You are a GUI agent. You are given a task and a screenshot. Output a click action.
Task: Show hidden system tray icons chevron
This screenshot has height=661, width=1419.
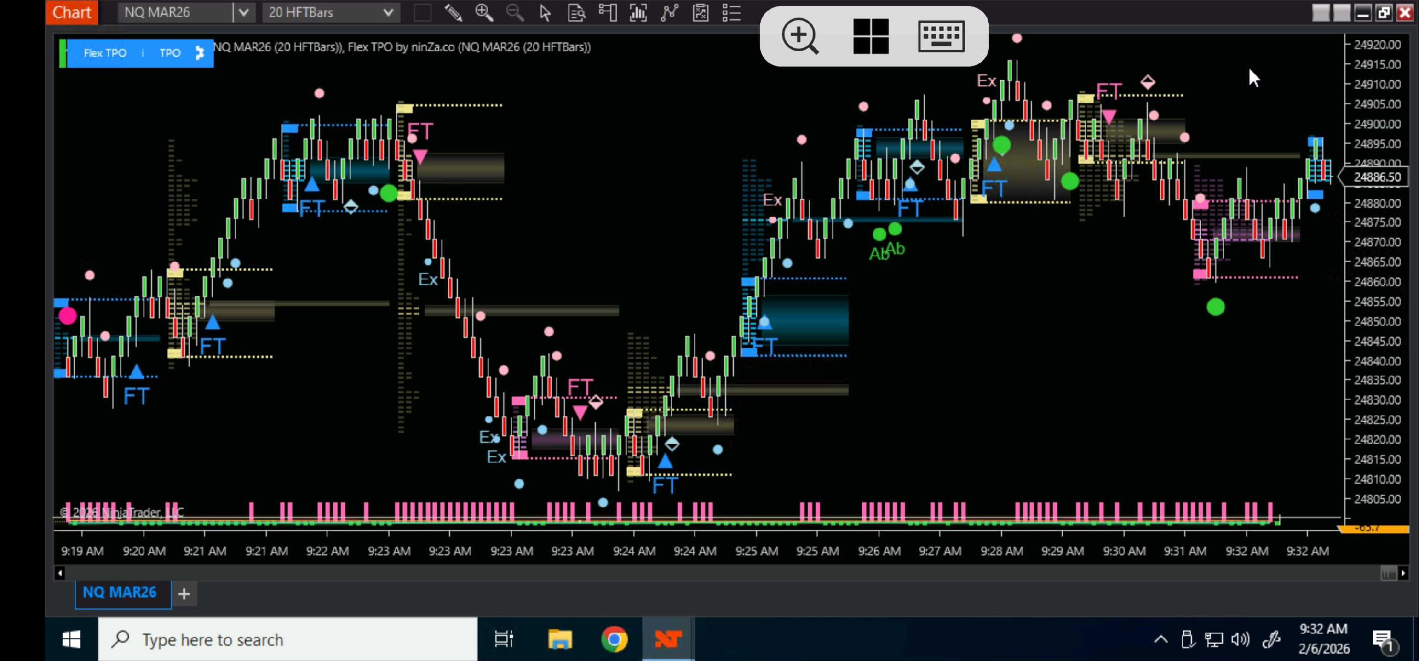(x=1160, y=639)
